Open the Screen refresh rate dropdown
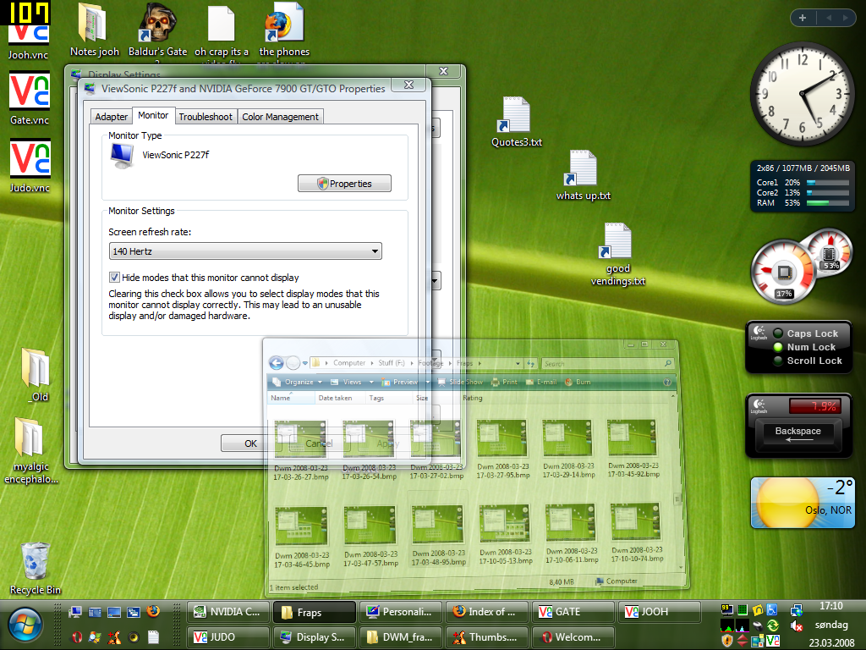Screen dimensions: 866x650 [x=245, y=251]
